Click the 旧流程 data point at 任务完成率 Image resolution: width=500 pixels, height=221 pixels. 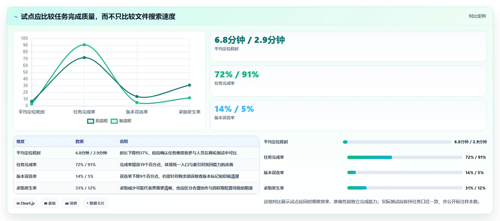84,58
